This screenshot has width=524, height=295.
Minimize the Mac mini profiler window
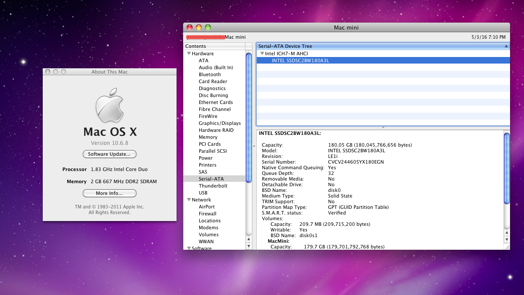pos(199,27)
